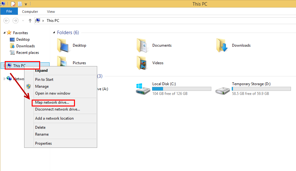Select the Local Disk (C:) drive icon
The width and height of the screenshot is (296, 171).
pyautogui.click(x=143, y=89)
